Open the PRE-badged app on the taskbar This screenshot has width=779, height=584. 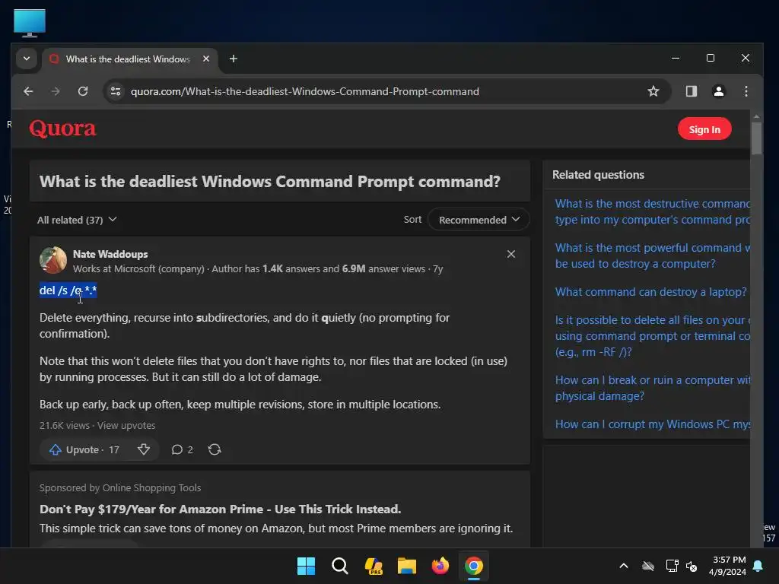click(373, 566)
